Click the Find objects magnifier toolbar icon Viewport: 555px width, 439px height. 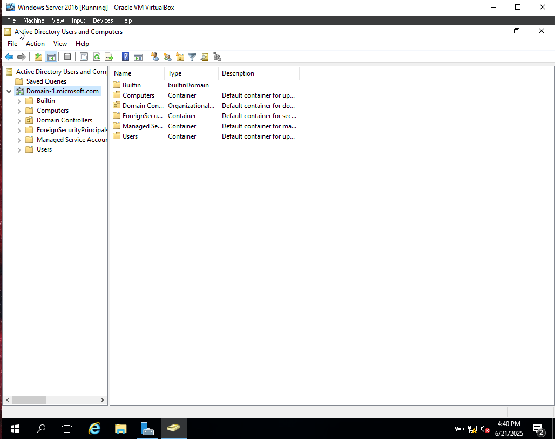pos(205,57)
